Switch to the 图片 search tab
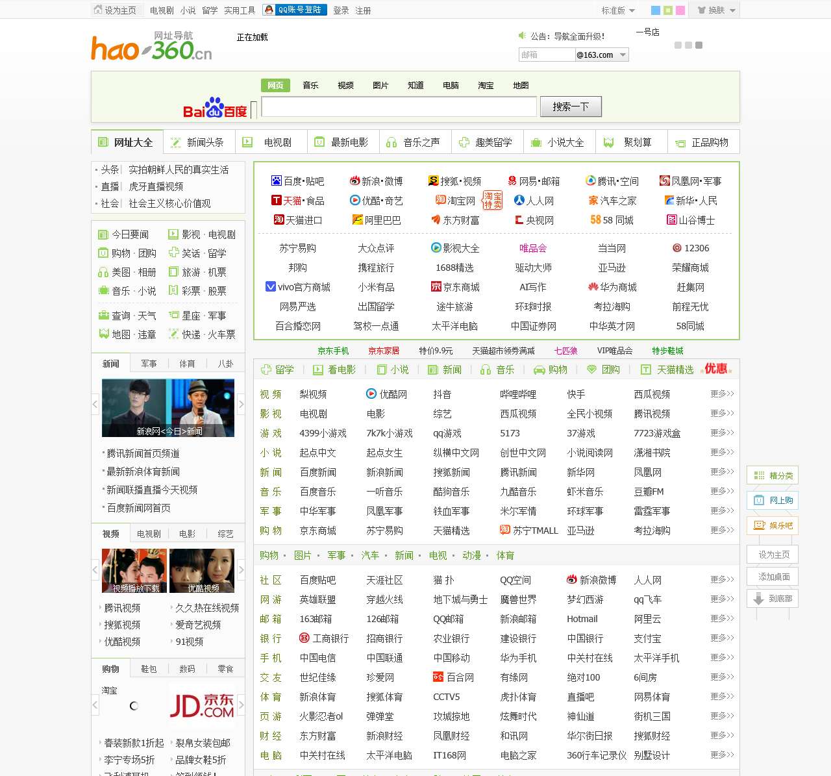The image size is (831, 776). pos(380,85)
